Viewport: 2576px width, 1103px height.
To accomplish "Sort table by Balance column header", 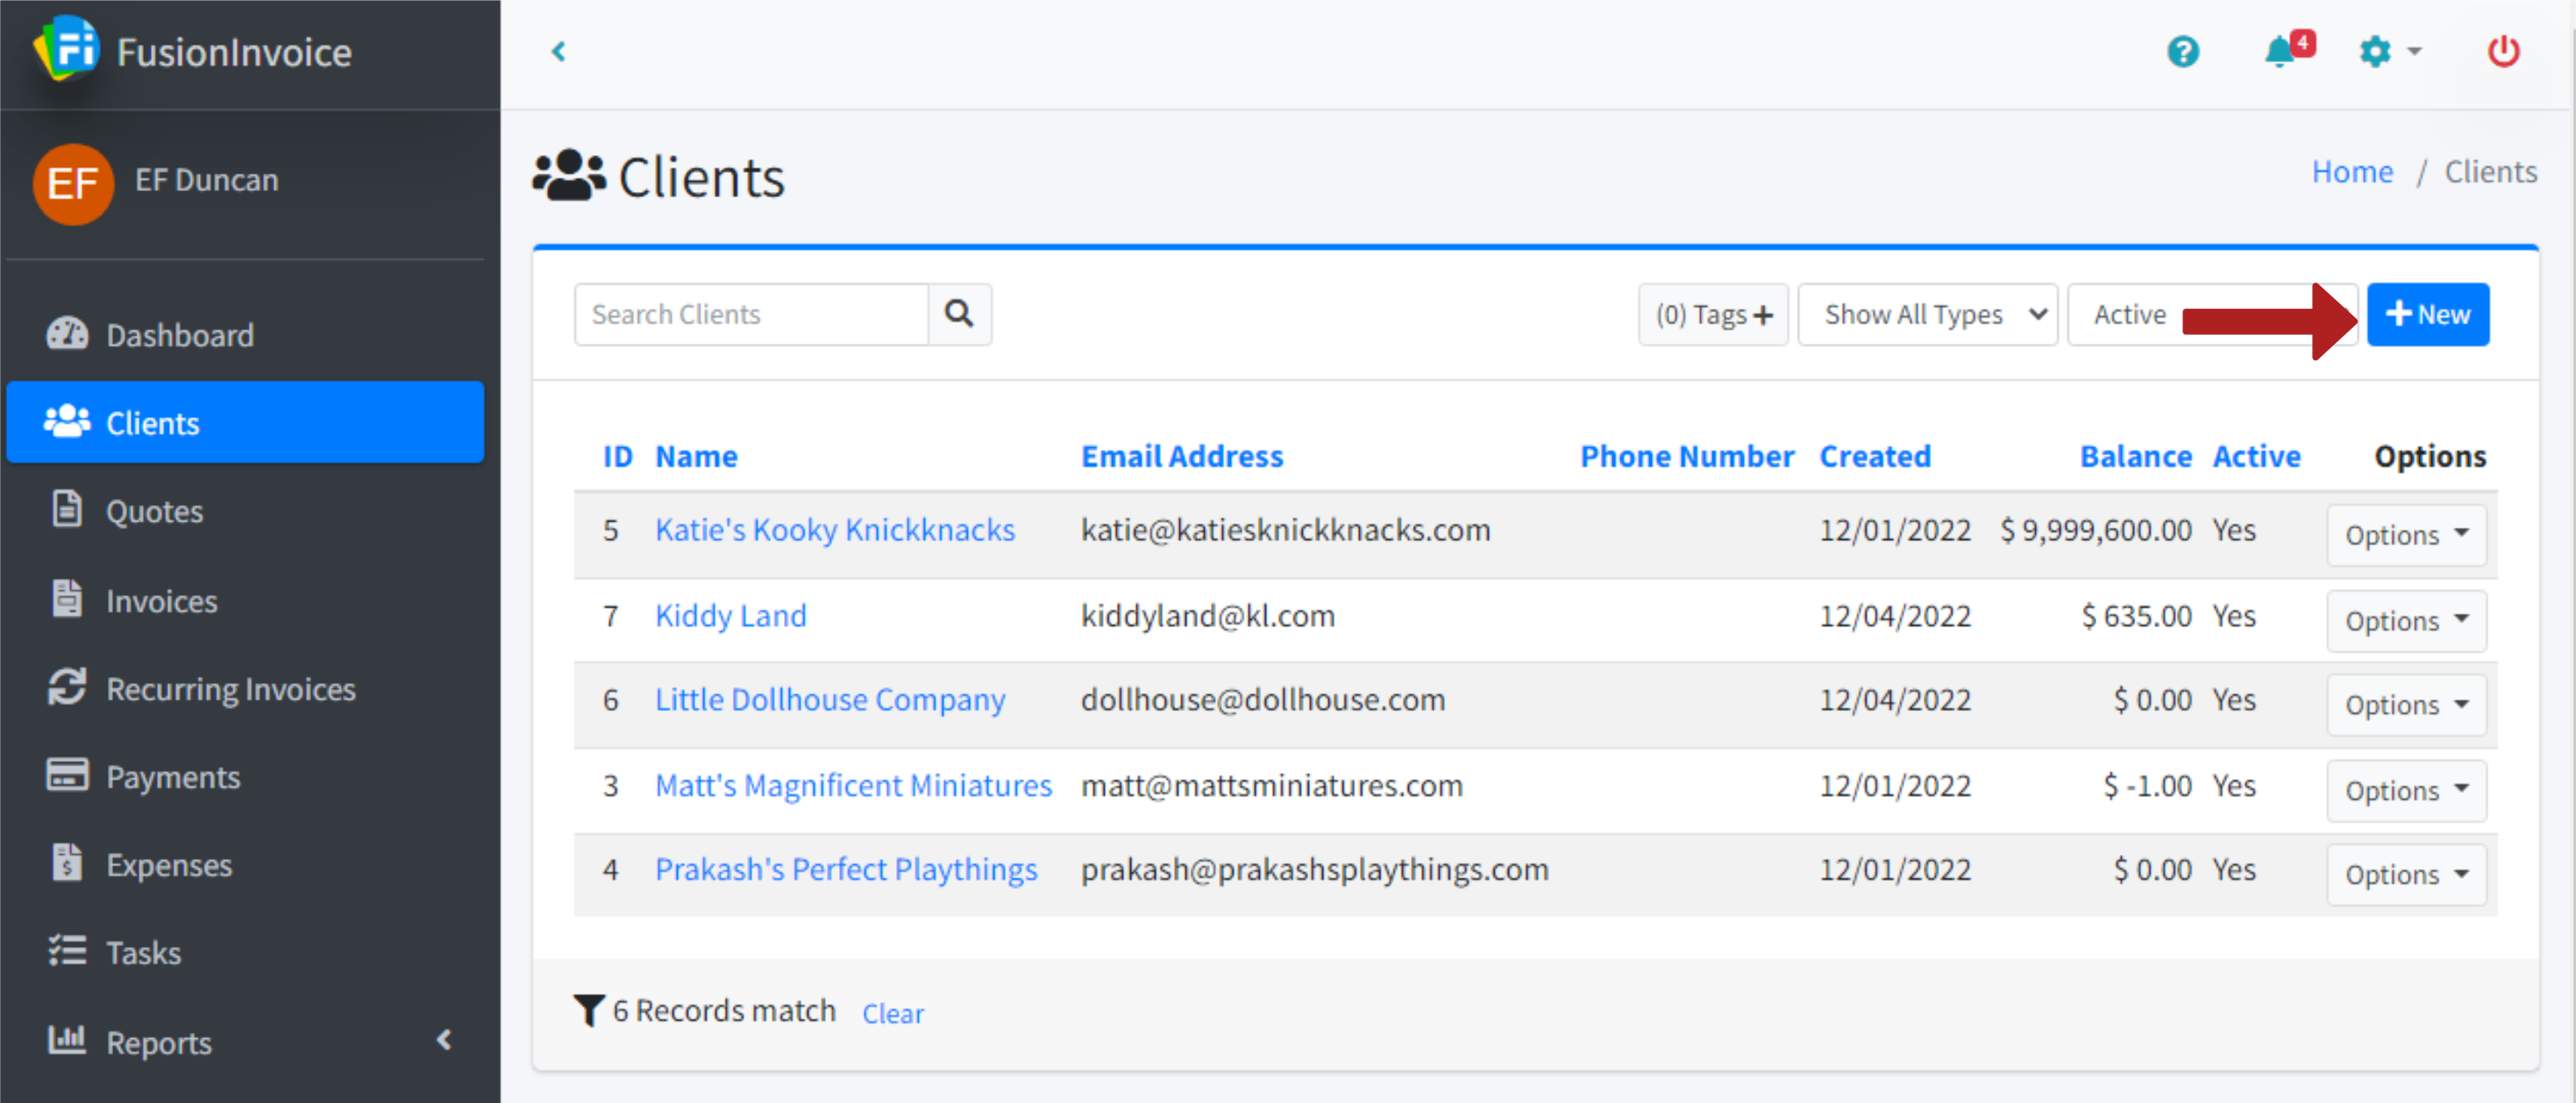I will [x=2134, y=456].
